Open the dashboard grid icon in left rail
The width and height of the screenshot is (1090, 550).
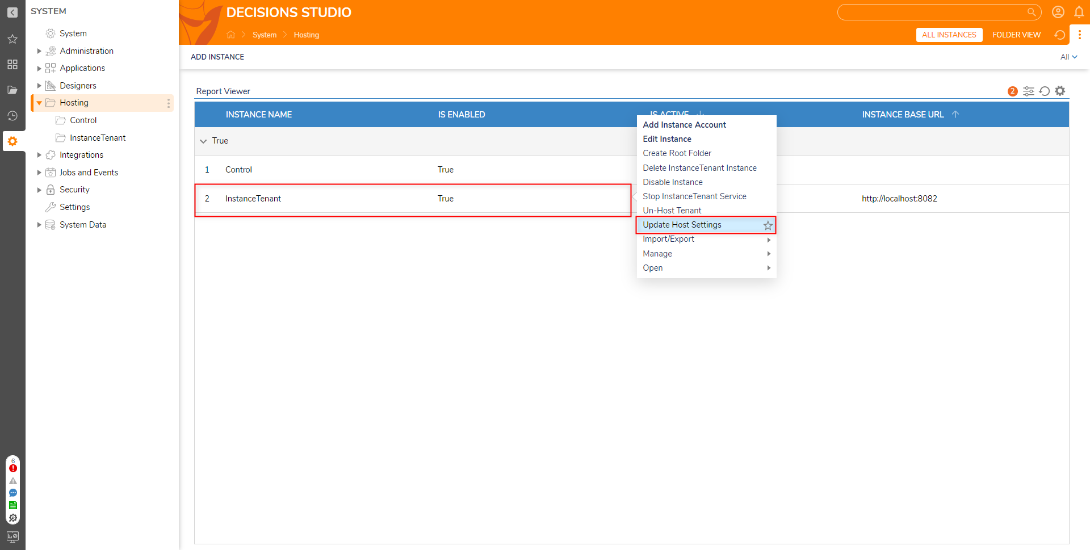point(12,65)
